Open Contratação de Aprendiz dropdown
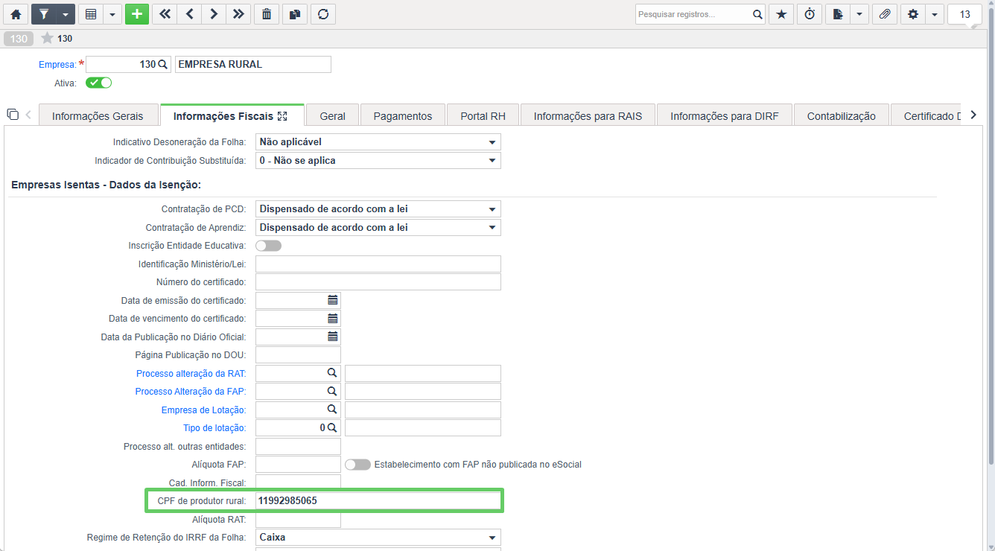The image size is (995, 551). pos(378,227)
